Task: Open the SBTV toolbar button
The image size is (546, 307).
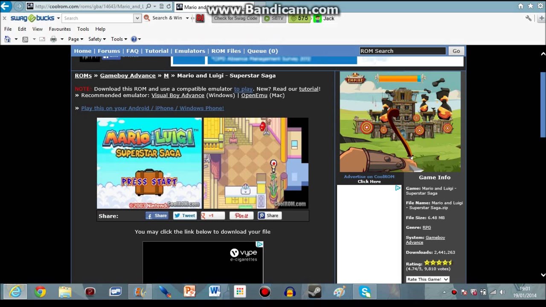Action: (x=273, y=18)
